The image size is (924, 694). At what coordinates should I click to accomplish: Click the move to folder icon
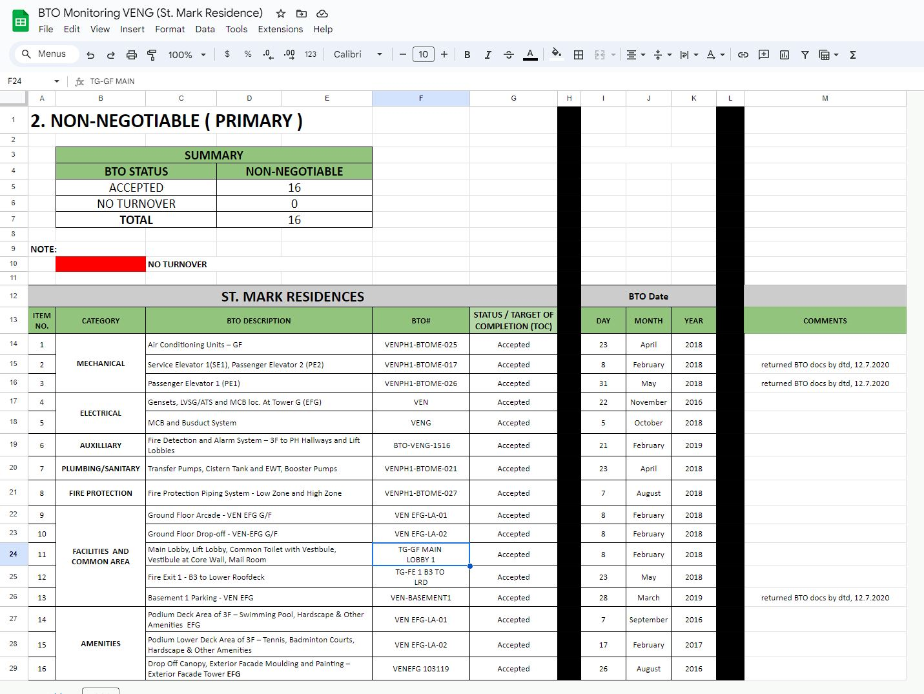click(x=302, y=14)
